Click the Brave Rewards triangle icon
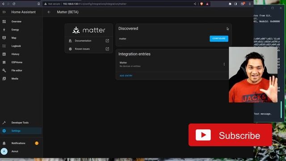Viewport: 286px width, 161px height. coord(207,4)
